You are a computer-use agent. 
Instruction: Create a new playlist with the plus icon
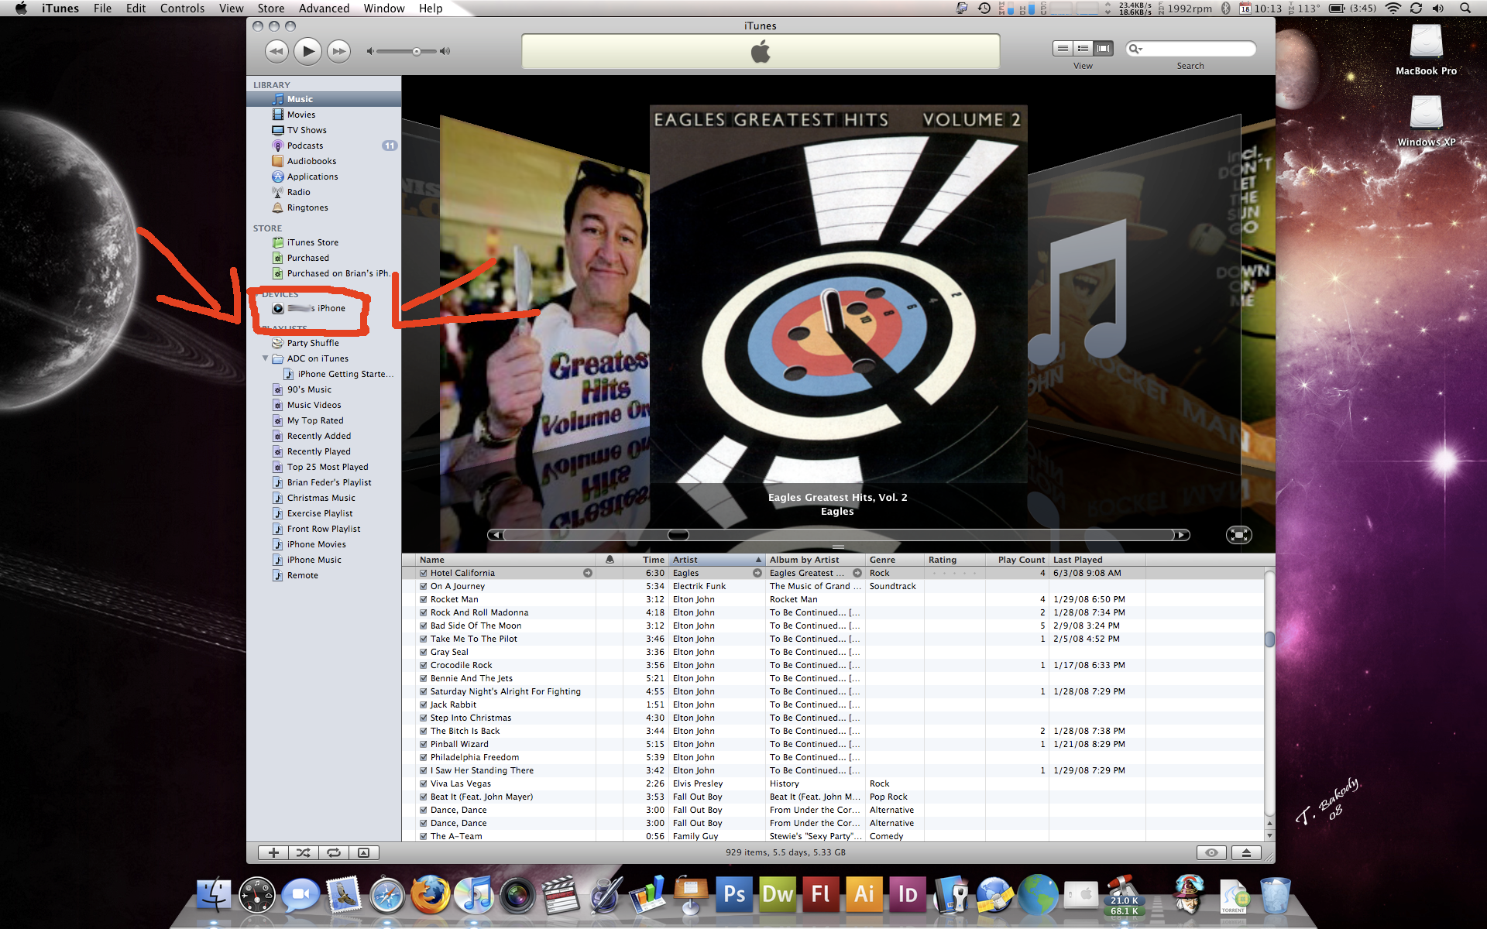coord(273,852)
